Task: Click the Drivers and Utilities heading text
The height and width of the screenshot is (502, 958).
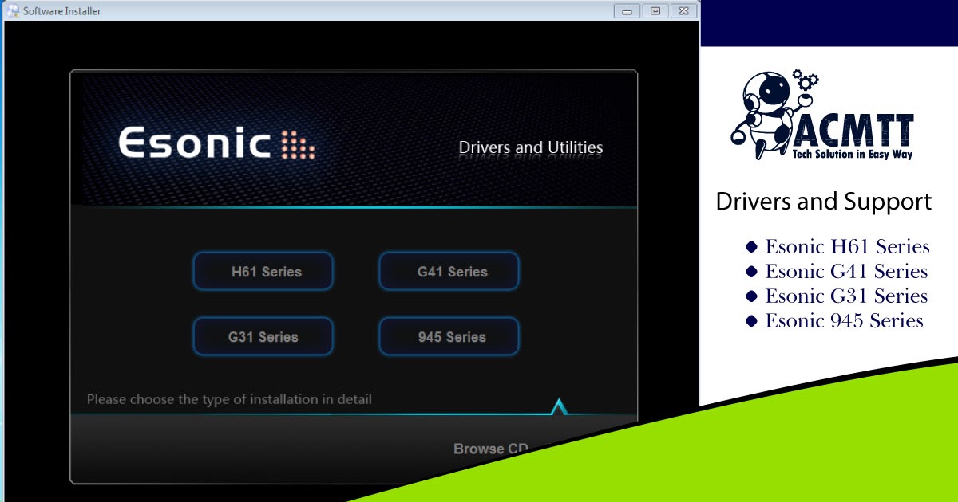Action: 531,147
